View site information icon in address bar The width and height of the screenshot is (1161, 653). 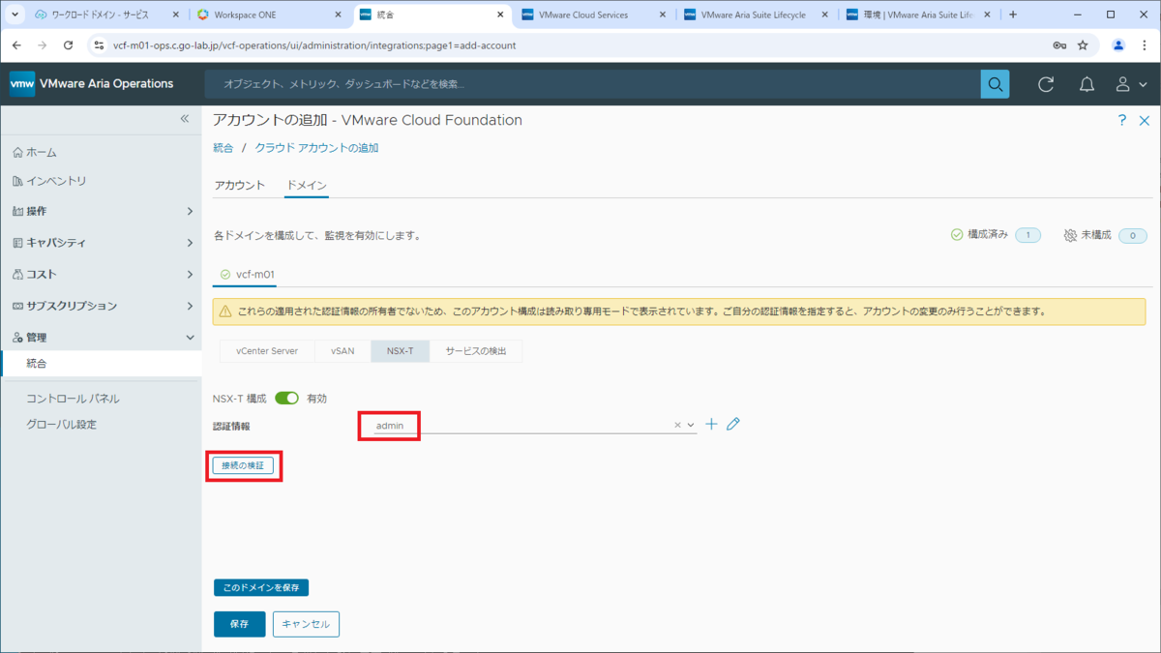pyautogui.click(x=98, y=45)
